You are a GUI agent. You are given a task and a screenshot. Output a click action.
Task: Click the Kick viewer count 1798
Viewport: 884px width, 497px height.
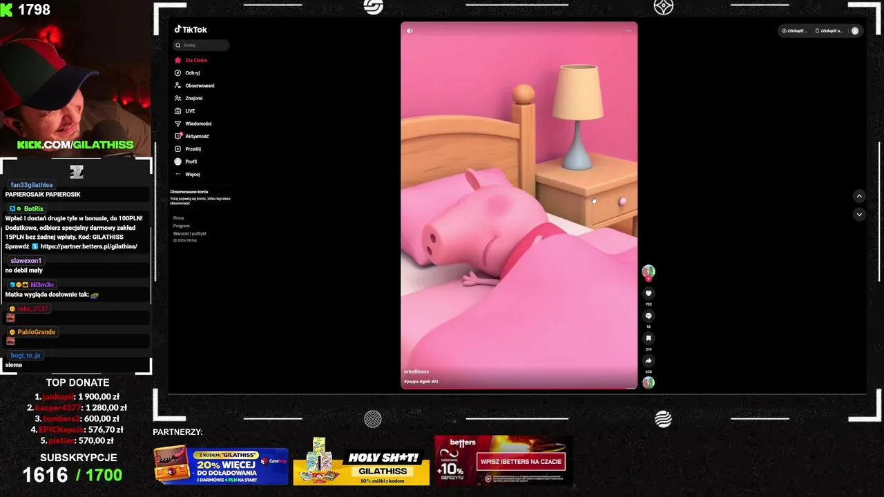[x=34, y=10]
